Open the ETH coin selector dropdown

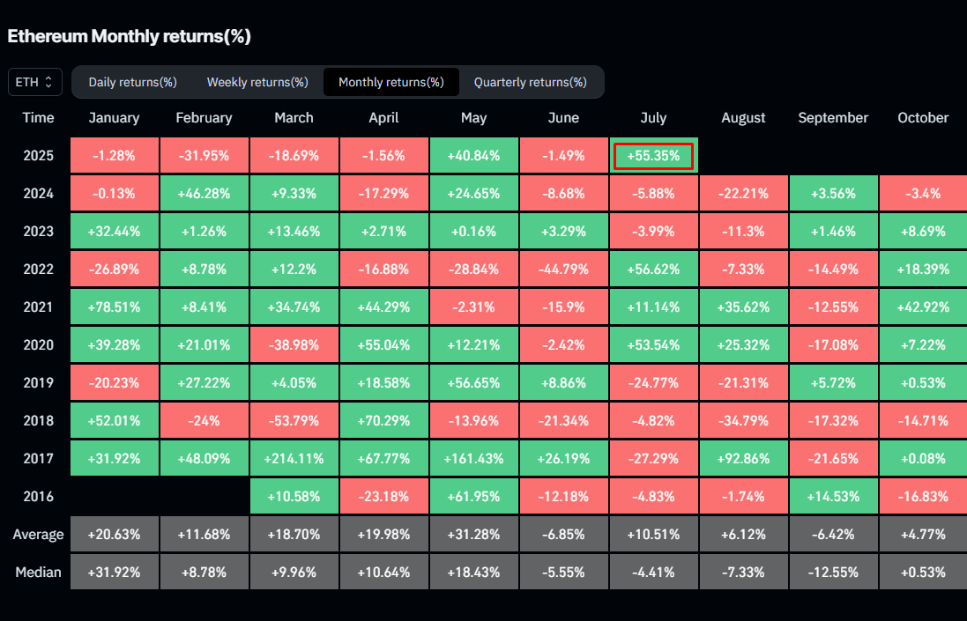(x=35, y=82)
